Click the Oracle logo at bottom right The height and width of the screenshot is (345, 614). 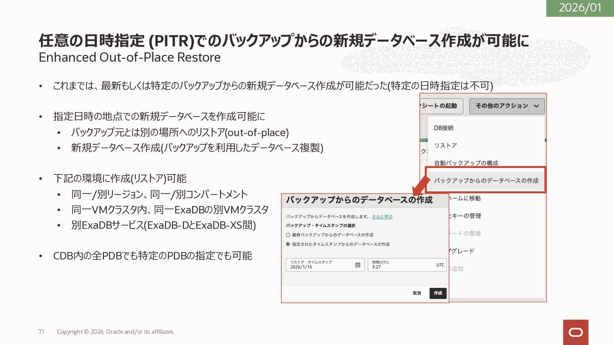(576, 332)
